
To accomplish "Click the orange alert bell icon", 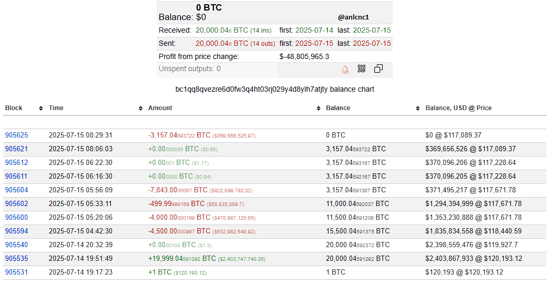I will 345,69.
